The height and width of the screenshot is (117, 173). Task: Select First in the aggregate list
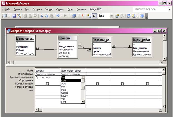(x=71, y=102)
